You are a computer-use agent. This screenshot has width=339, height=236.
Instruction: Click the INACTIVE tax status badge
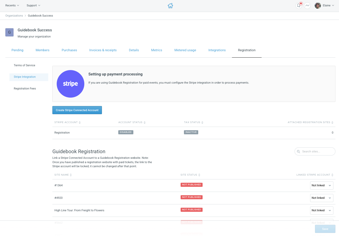pyautogui.click(x=191, y=132)
